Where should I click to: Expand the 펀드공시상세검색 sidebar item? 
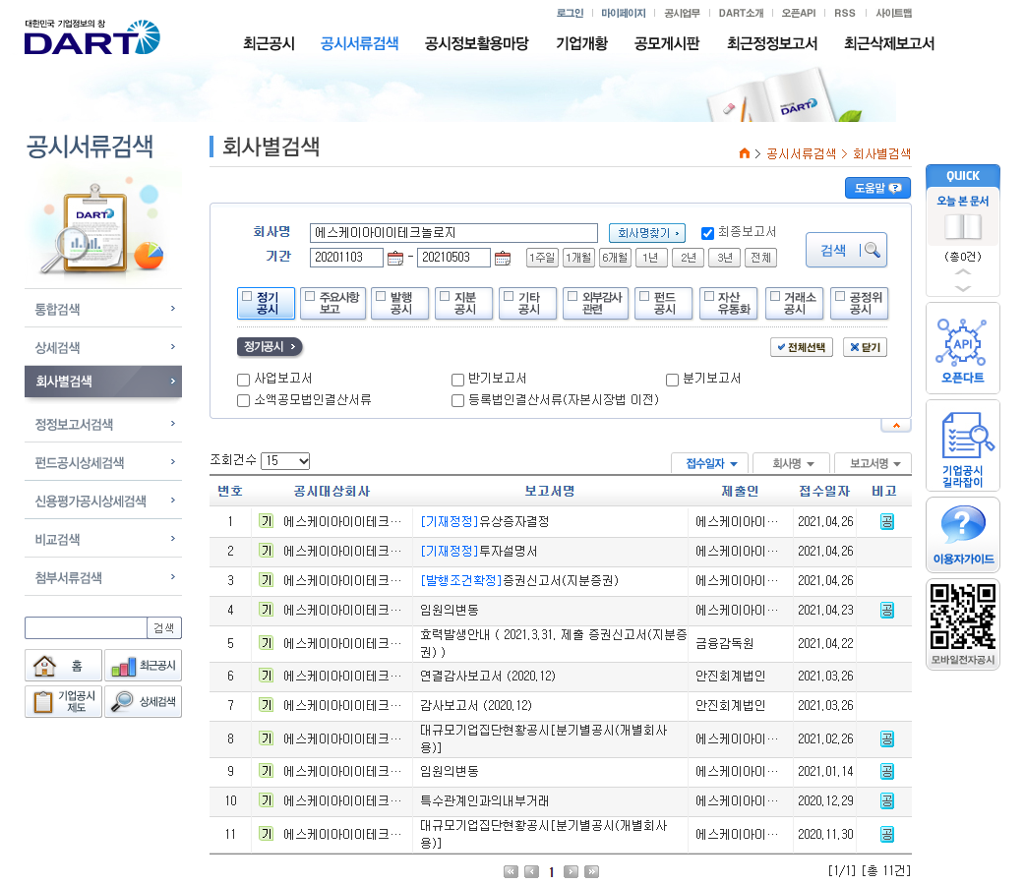tap(103, 463)
